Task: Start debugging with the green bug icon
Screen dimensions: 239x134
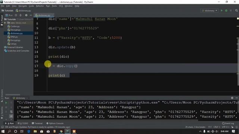Action: 226,10
